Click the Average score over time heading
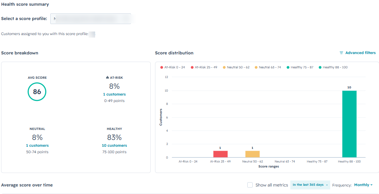Viewport: 379px width, 194px height. 27,185
